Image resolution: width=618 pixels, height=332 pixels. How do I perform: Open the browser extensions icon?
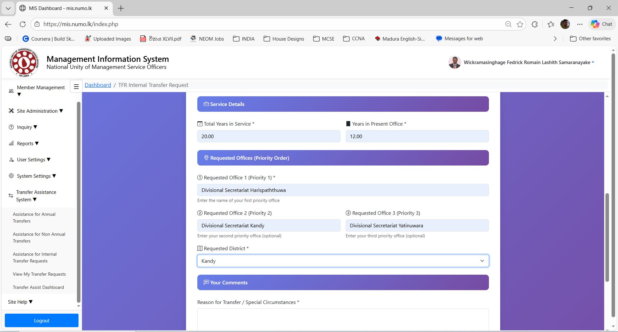coord(535,24)
